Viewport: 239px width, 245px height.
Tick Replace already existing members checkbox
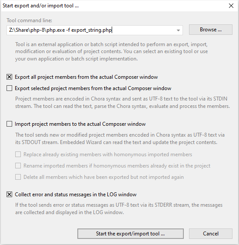coord(18,154)
